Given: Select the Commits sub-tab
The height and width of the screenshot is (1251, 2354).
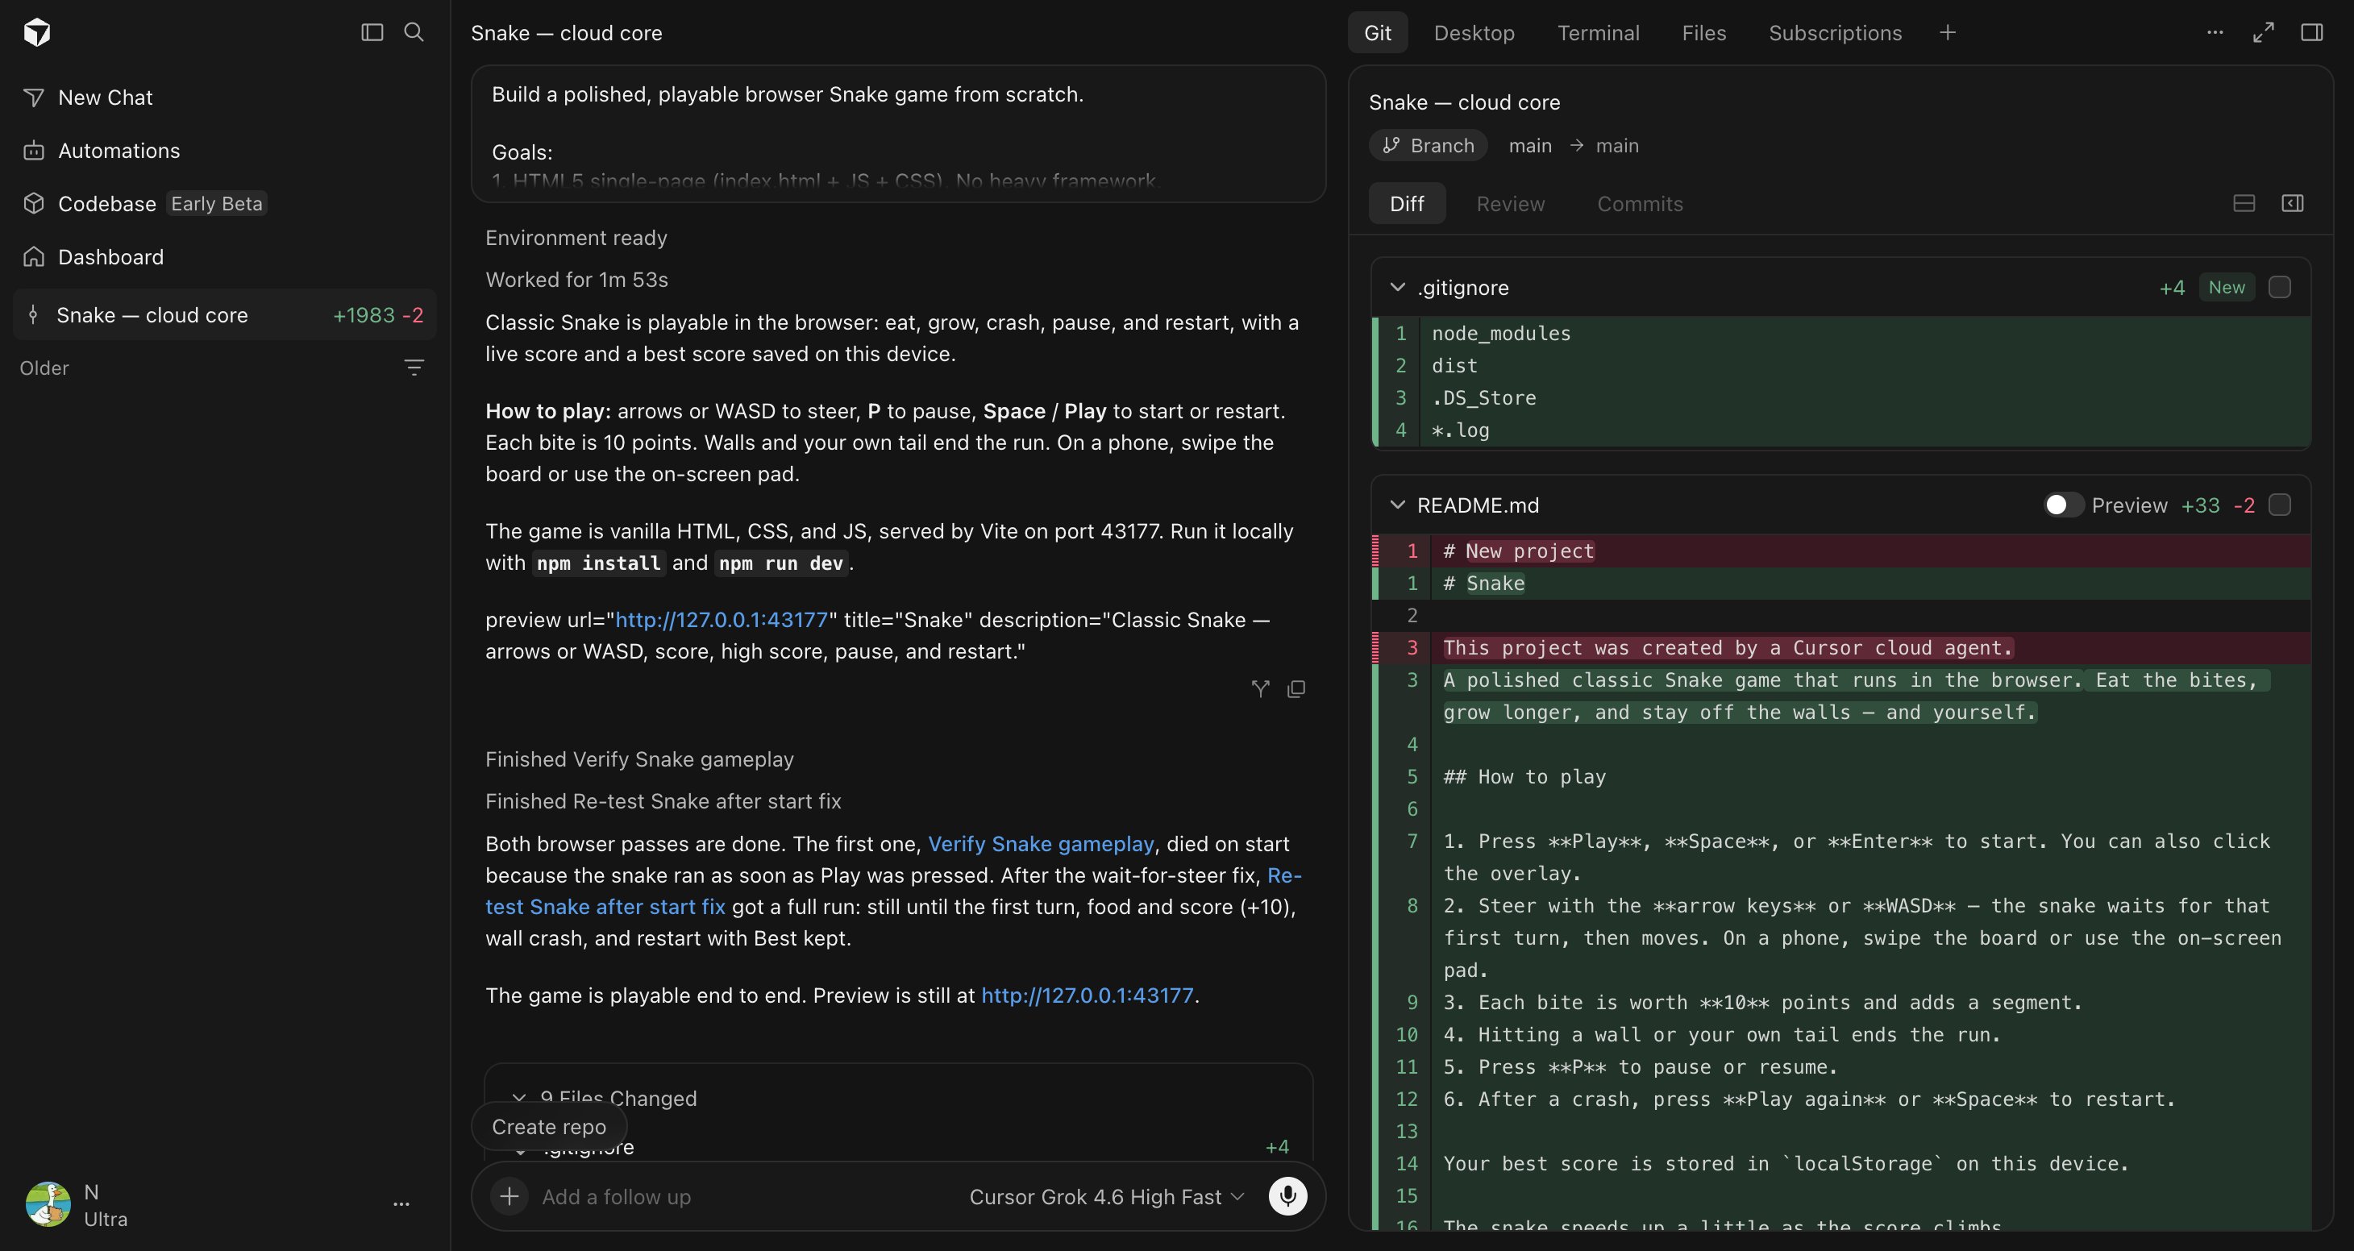Looking at the screenshot, I should 1640,204.
